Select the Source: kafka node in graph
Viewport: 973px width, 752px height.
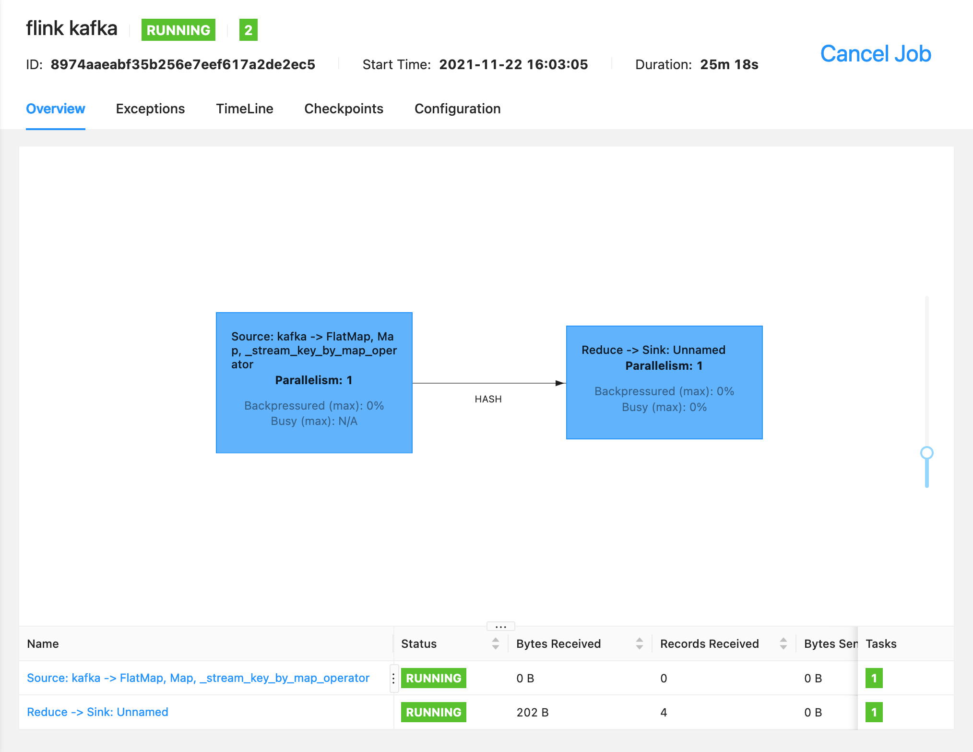point(314,383)
